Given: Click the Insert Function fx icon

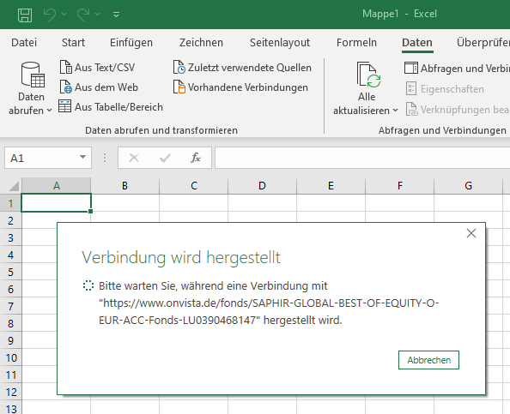Looking at the screenshot, I should (x=196, y=158).
